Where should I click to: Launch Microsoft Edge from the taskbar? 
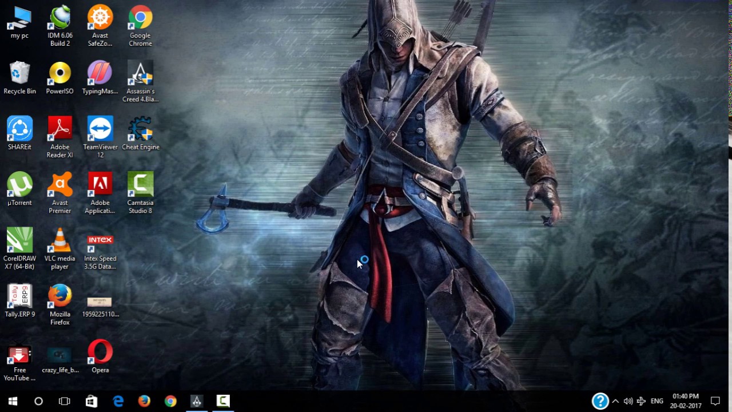point(118,401)
